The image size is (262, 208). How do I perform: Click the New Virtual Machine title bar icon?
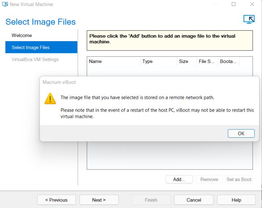[x=5, y=4]
